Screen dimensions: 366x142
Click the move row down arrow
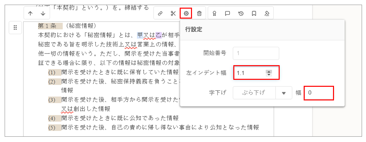pyautogui.click(x=43, y=14)
